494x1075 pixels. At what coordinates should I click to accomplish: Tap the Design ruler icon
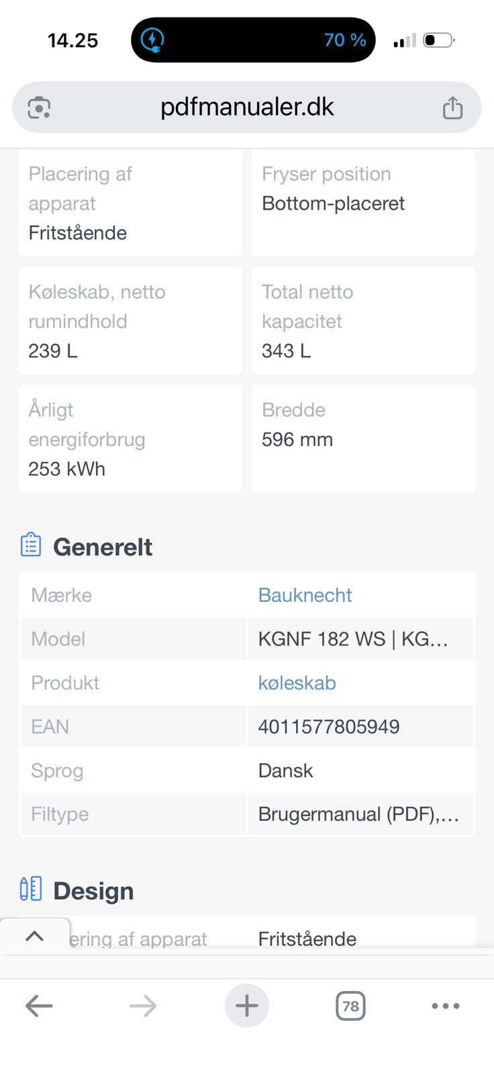tap(31, 889)
